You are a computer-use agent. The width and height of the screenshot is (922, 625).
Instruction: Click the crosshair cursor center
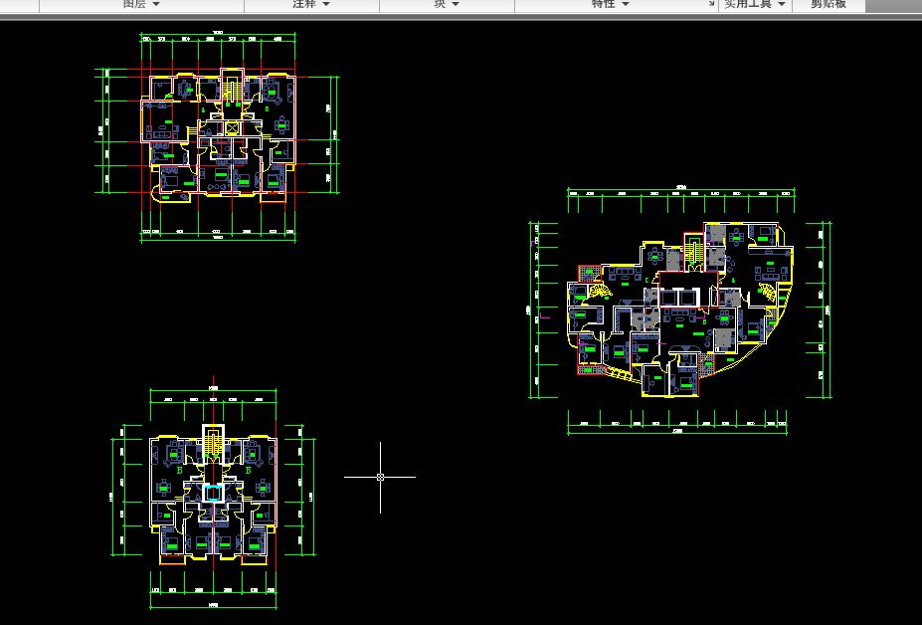(380, 477)
